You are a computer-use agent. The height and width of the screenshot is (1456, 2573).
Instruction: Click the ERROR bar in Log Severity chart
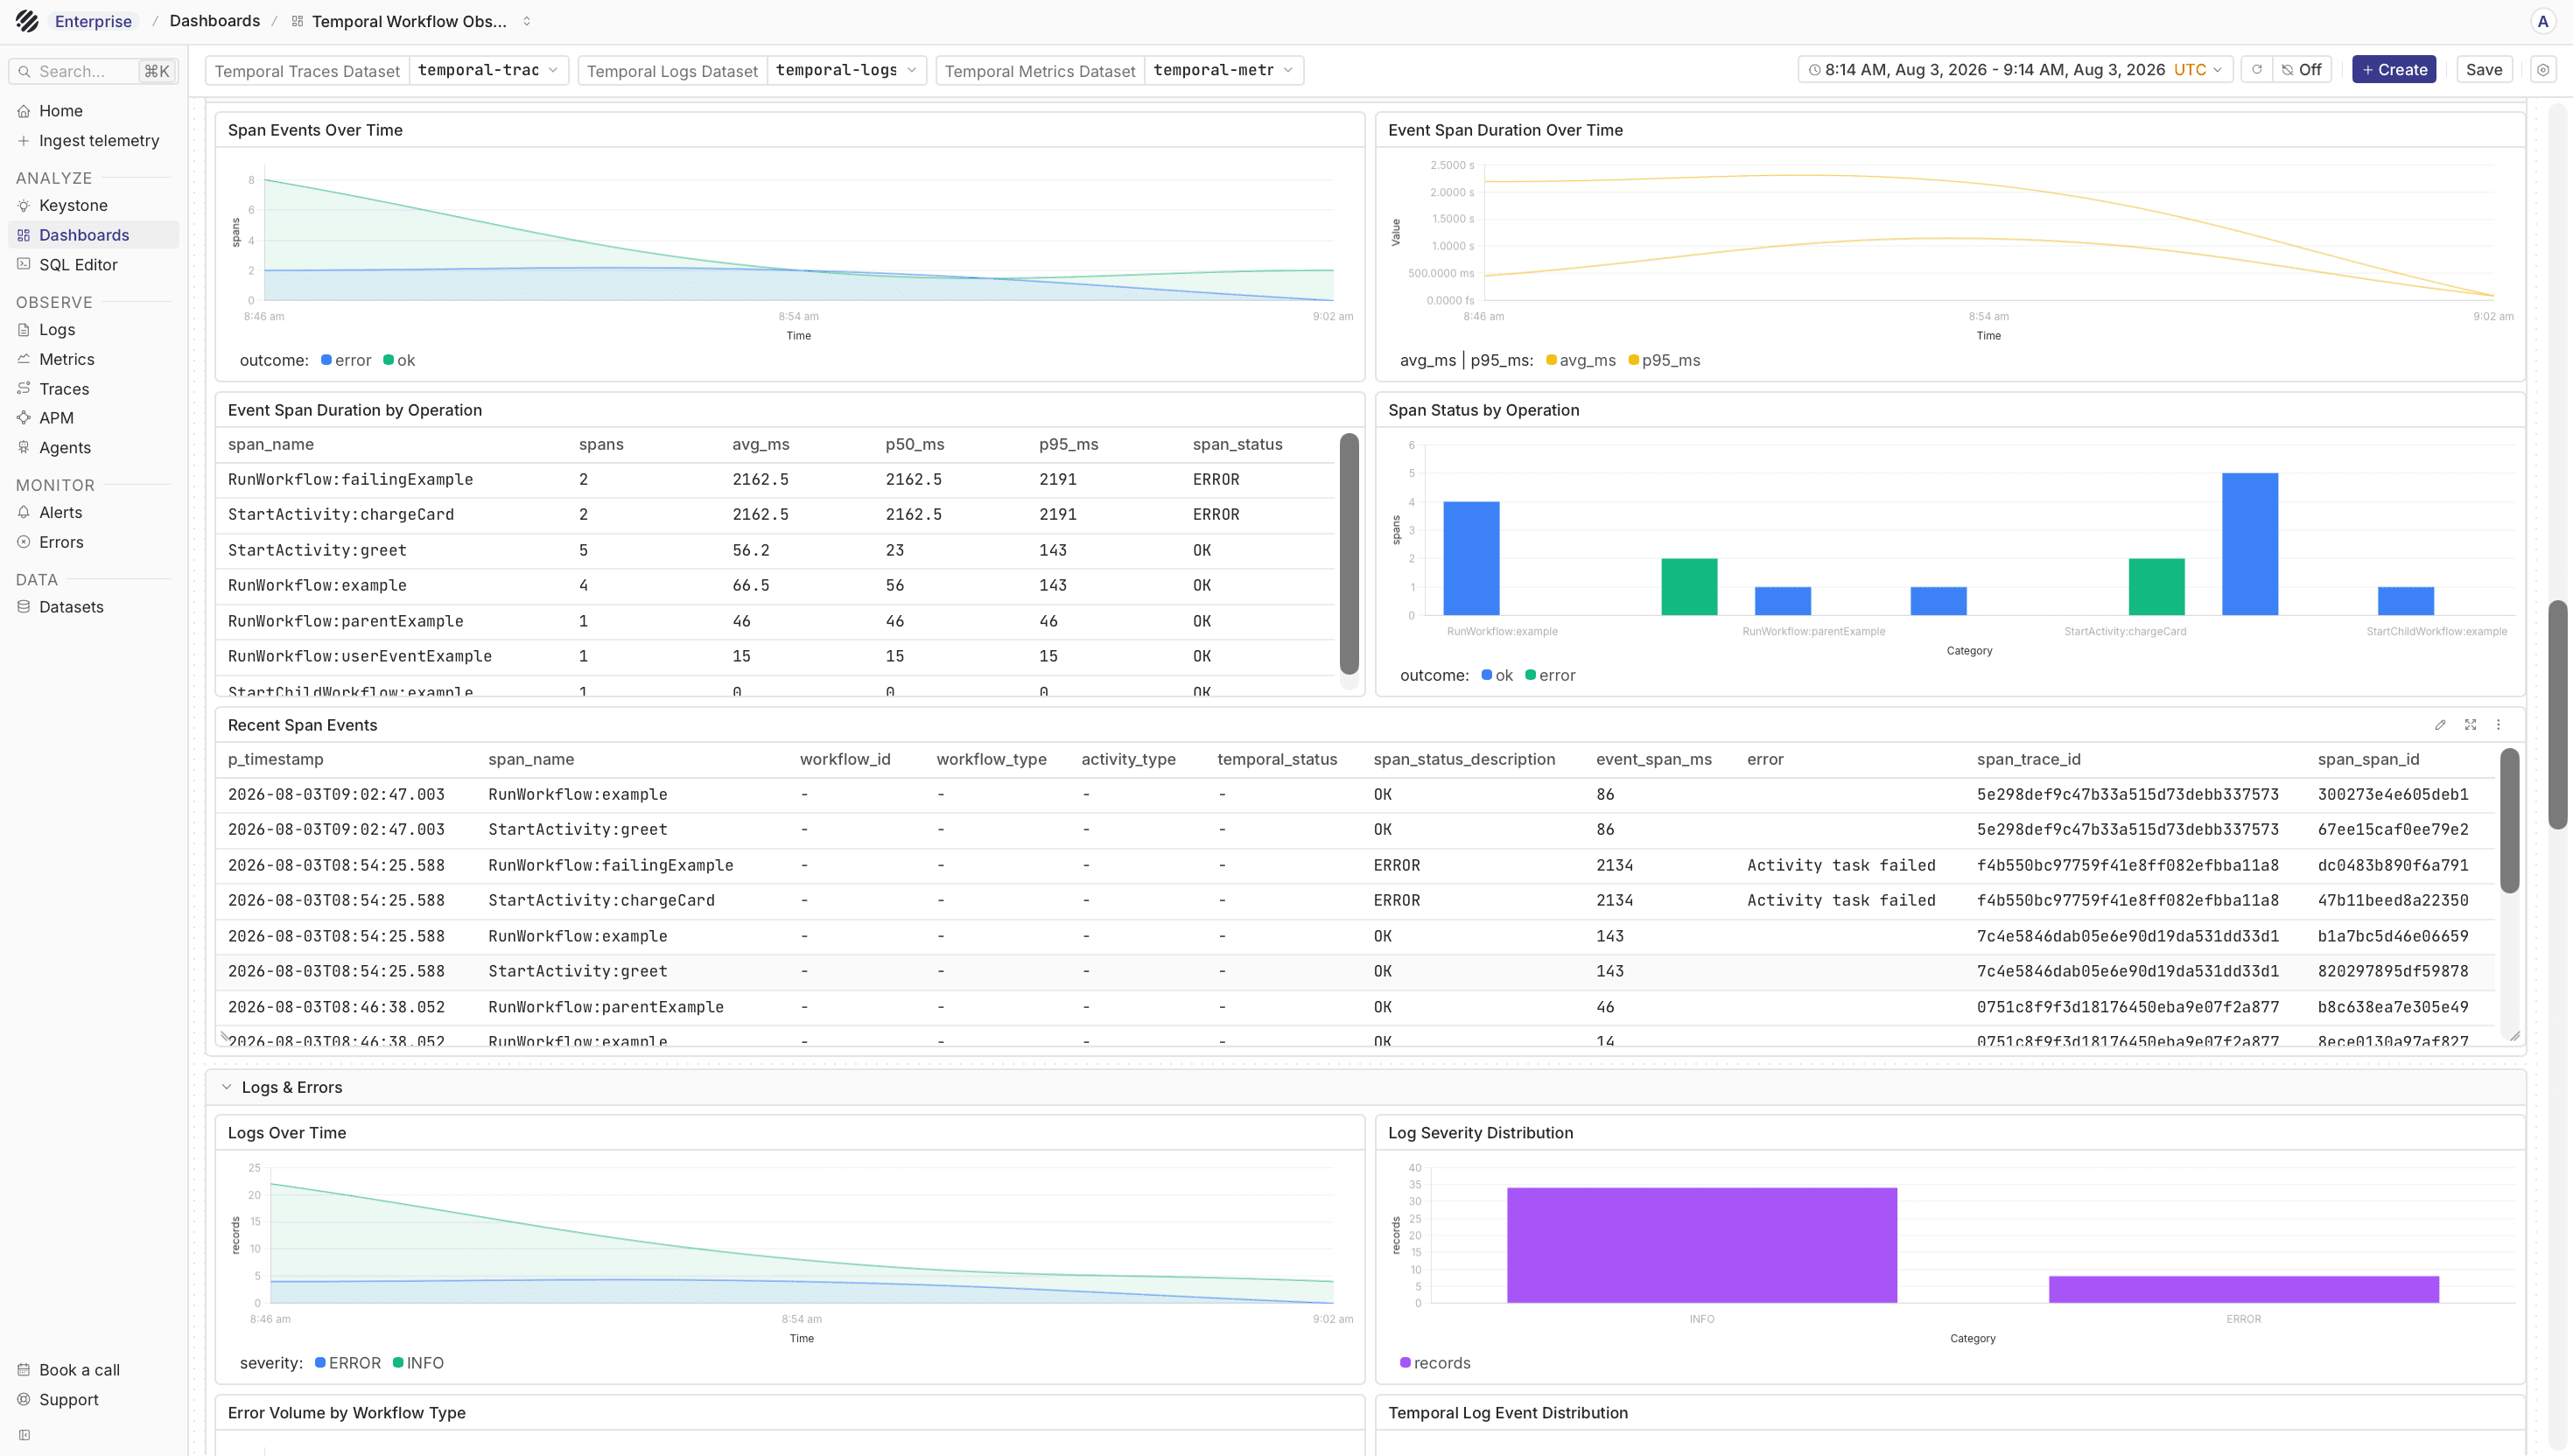coord(2243,1289)
